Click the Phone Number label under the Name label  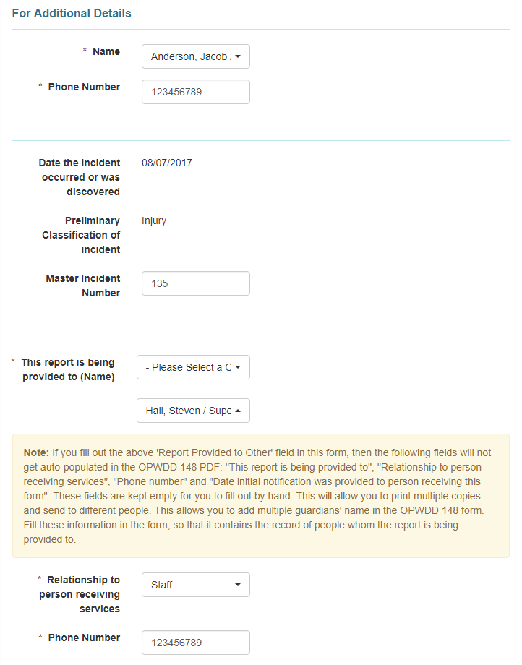(x=84, y=87)
